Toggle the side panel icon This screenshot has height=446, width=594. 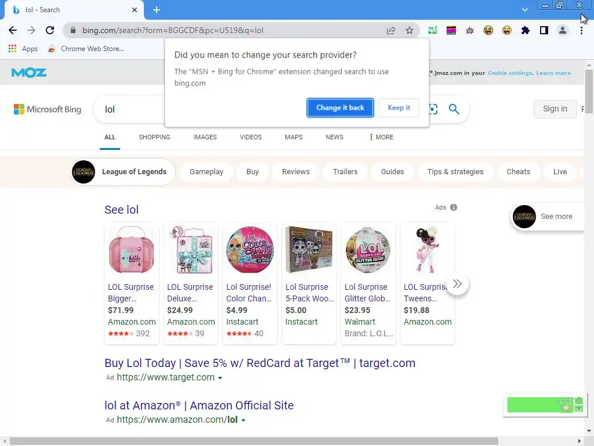544,30
